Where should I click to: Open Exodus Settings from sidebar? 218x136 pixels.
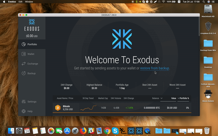pos(32,102)
